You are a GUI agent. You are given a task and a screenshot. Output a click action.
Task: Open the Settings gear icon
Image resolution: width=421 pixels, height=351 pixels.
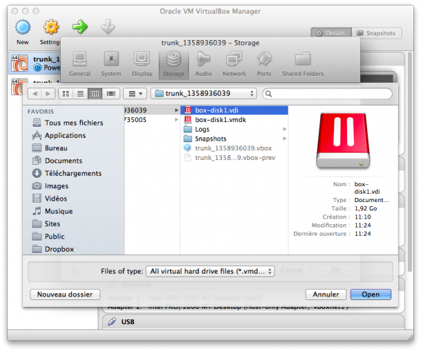[x=51, y=27]
